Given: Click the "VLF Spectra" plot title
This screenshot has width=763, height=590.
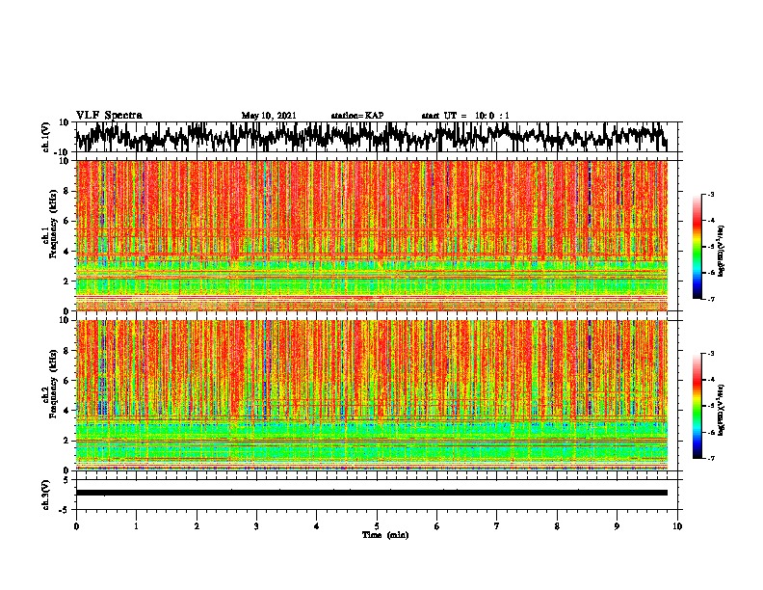Looking at the screenshot, I should pyautogui.click(x=110, y=116).
